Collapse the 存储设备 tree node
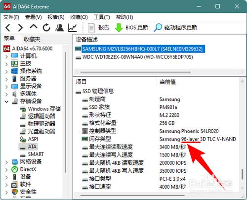Screen dimensions: 247x200 [x=6, y=101]
